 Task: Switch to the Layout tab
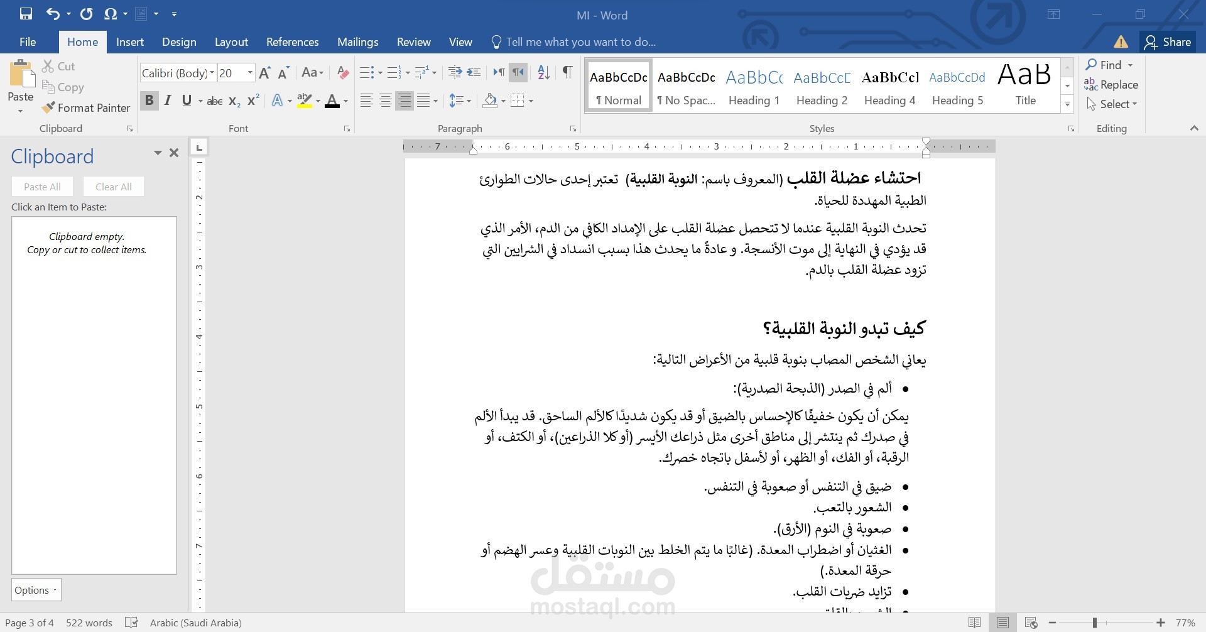[x=231, y=42]
